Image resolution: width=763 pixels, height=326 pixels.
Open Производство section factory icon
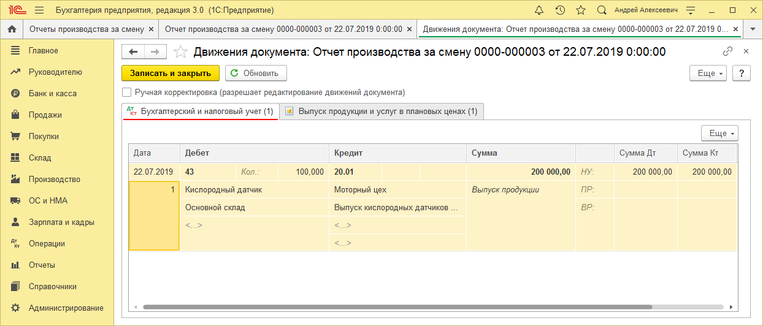[x=16, y=179]
